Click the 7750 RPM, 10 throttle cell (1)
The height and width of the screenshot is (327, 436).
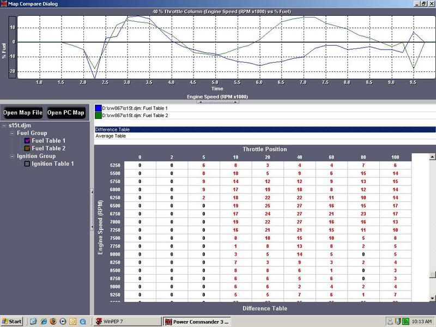(x=235, y=246)
